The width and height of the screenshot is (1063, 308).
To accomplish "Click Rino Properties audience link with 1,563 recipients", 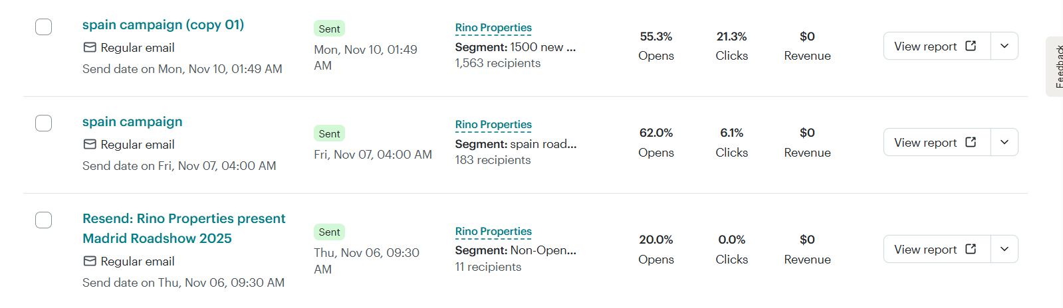I will click(x=493, y=28).
